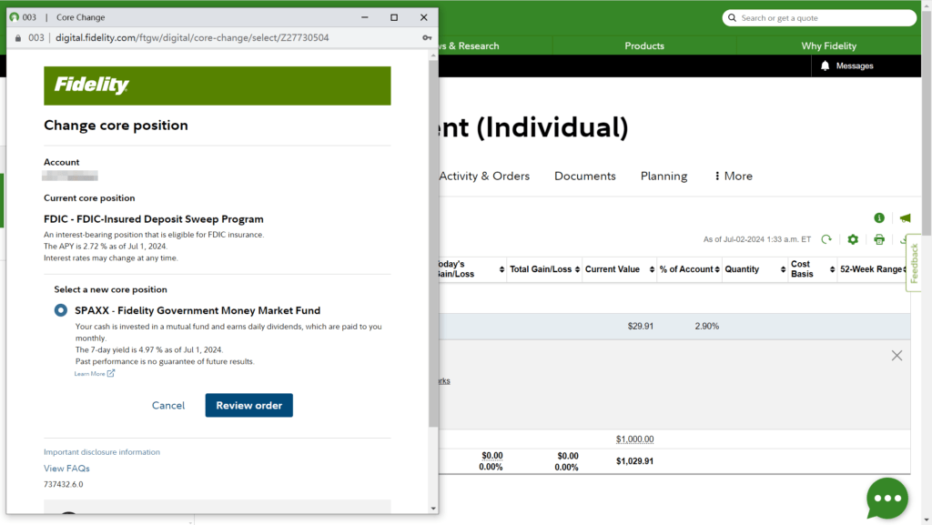
Task: Open the green chat bubble assistant
Action: pos(887,499)
